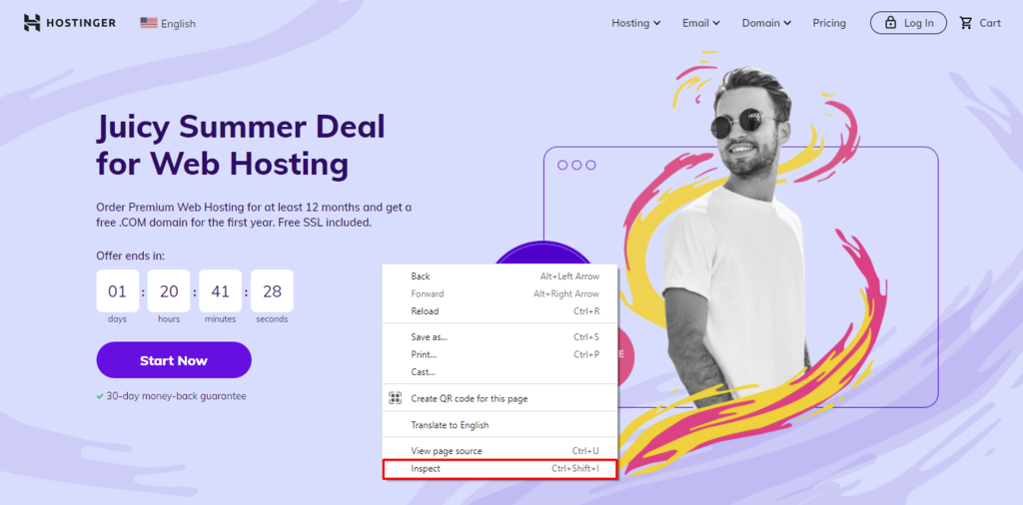Select Reload in the context menu
The width and height of the screenshot is (1023, 505).
[x=500, y=311]
